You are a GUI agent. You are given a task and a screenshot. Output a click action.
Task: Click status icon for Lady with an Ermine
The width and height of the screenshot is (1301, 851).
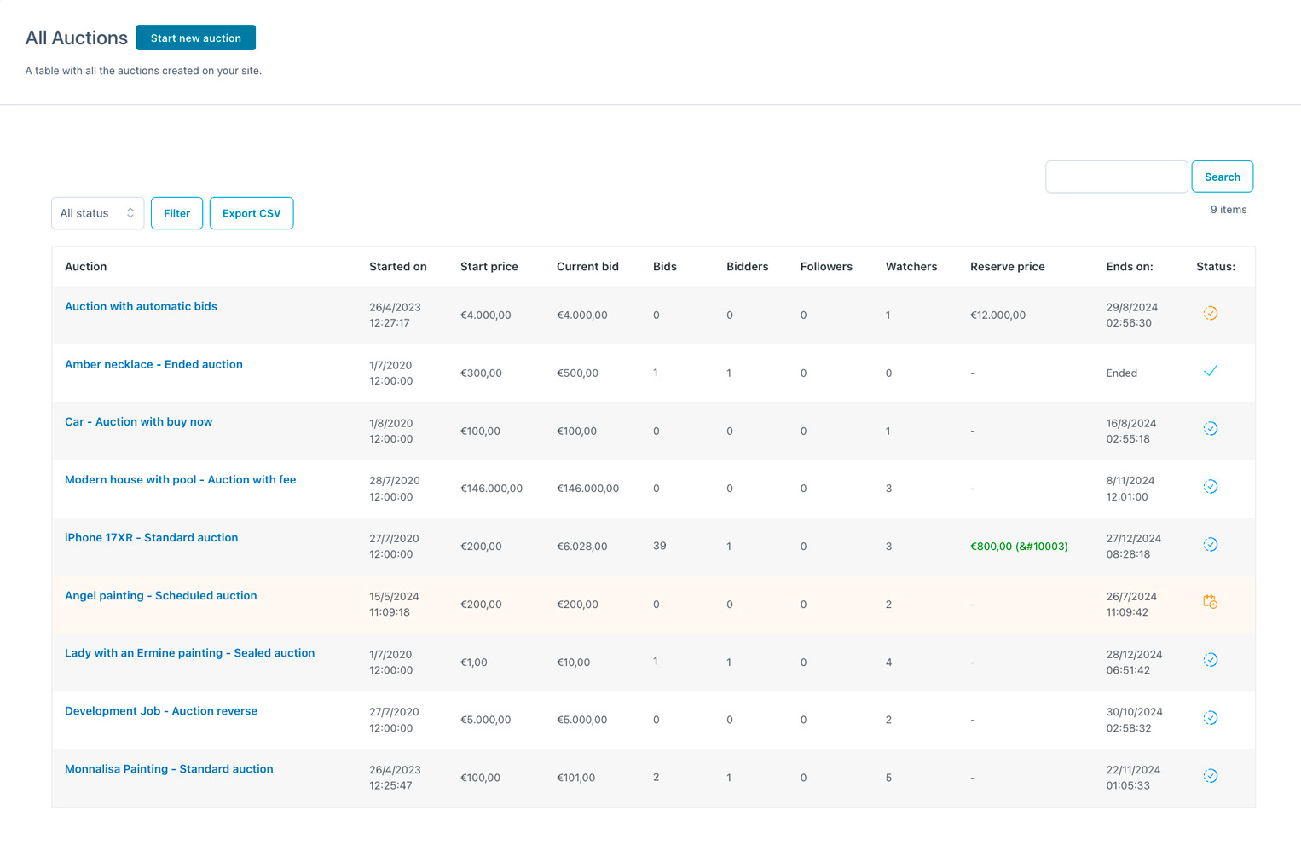pyautogui.click(x=1210, y=660)
